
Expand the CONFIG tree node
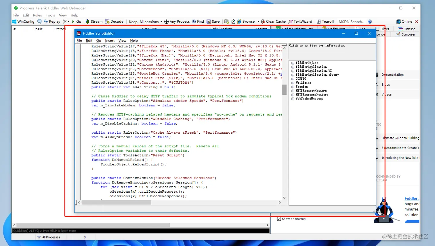point(293,79)
